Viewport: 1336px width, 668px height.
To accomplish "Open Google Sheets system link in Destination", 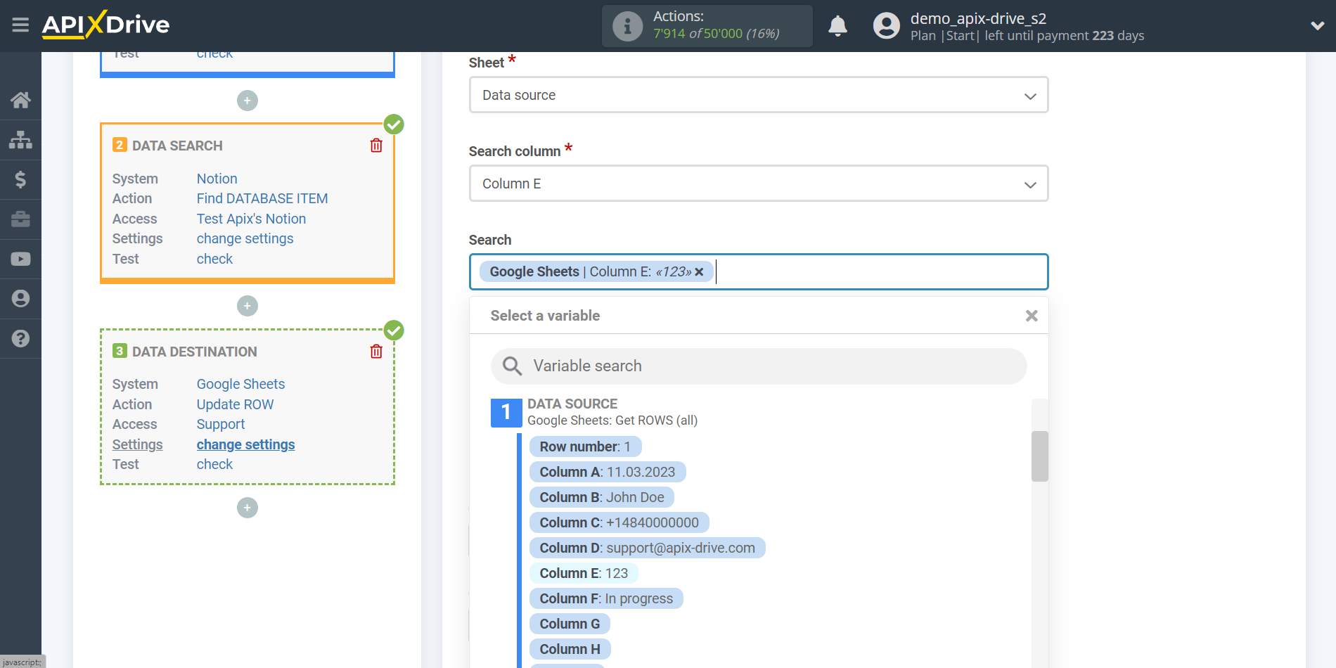I will pos(240,384).
